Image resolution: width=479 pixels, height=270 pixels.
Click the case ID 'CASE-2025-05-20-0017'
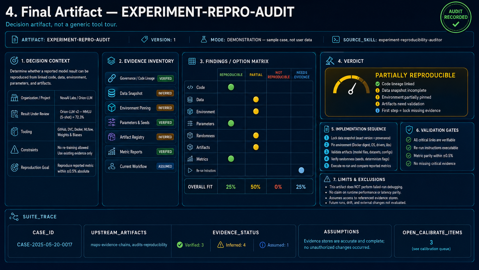[45, 245]
